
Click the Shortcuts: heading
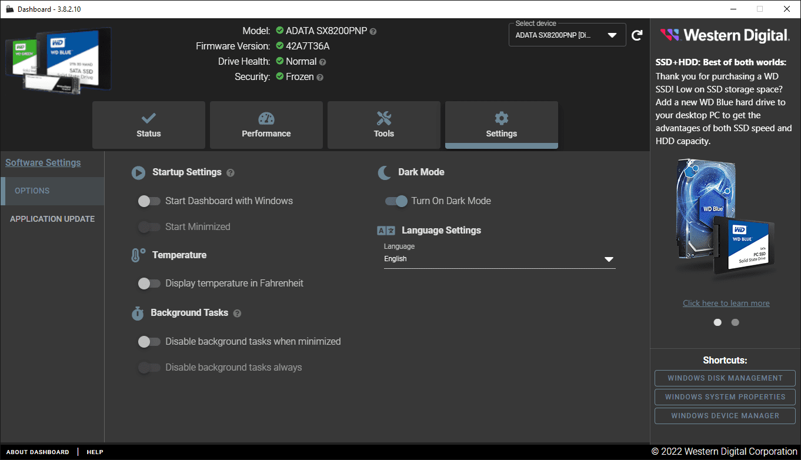[725, 360]
